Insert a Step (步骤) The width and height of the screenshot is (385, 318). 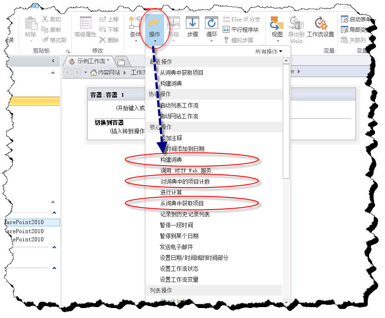coord(193,27)
